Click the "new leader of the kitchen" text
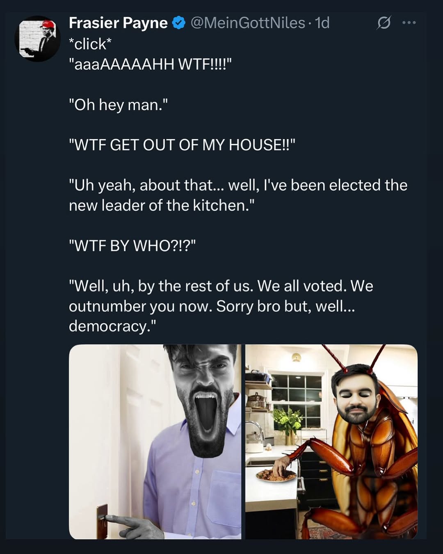 click(x=162, y=206)
